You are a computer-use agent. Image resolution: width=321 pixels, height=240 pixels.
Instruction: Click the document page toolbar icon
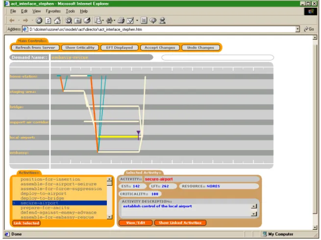coord(144,21)
